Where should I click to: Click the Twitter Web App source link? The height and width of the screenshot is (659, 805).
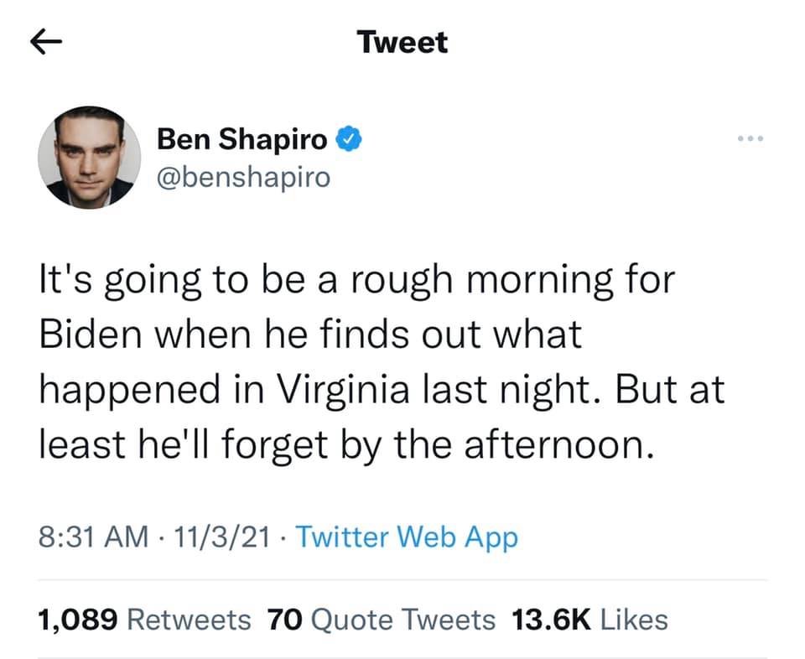[x=407, y=537]
